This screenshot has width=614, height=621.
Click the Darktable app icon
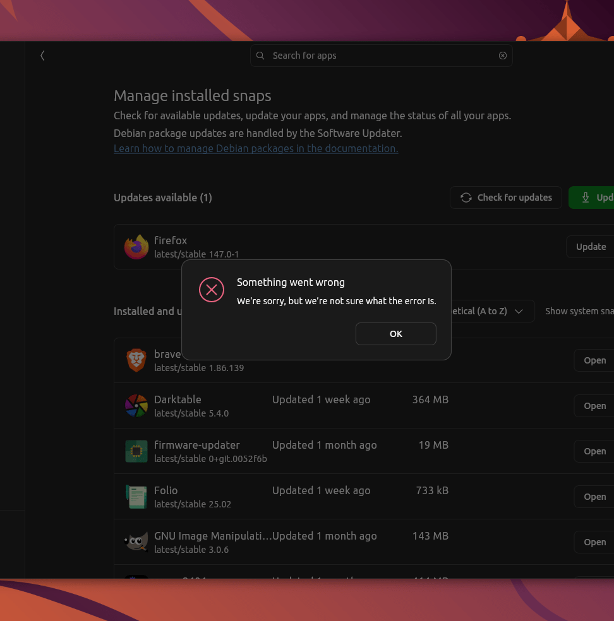pos(136,406)
